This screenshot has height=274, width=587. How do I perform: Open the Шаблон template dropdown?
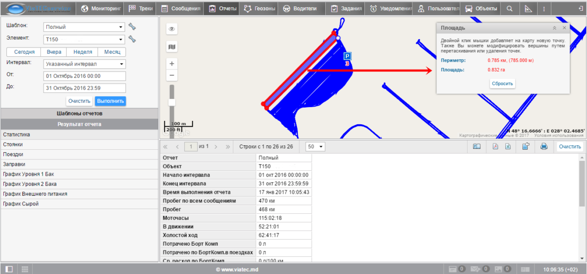click(x=84, y=27)
